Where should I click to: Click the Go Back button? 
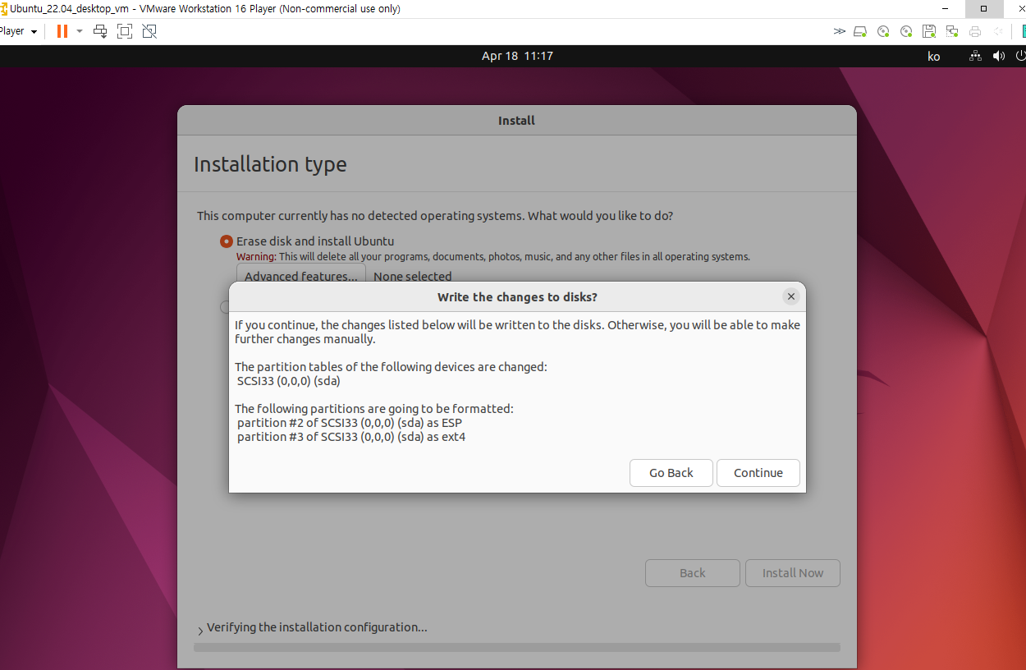click(x=671, y=473)
